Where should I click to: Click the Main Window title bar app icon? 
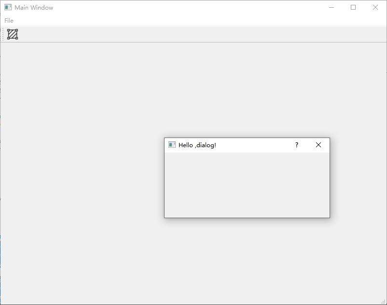[x=8, y=7]
